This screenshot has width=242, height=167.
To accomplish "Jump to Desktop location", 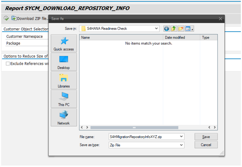I will tap(64, 62).
